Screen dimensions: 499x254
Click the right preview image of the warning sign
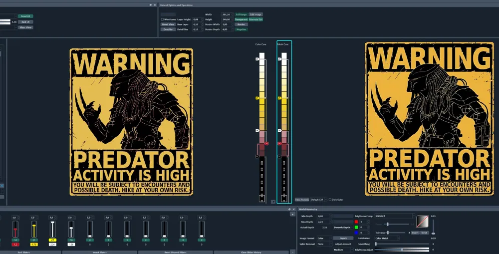point(430,119)
